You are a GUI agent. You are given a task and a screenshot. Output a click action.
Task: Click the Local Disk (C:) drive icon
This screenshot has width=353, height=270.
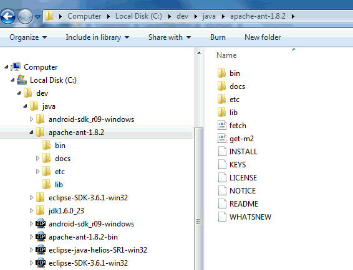22,80
